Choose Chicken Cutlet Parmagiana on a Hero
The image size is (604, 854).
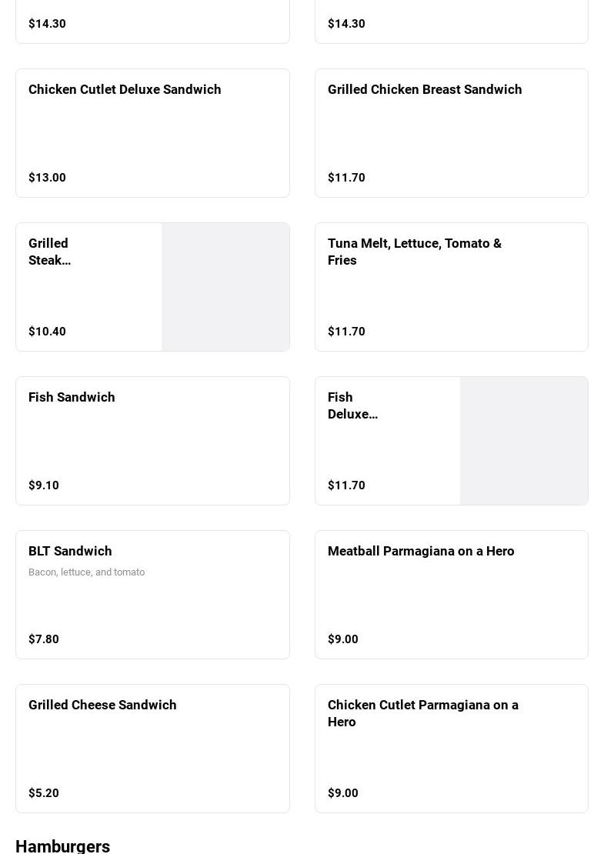[423, 713]
